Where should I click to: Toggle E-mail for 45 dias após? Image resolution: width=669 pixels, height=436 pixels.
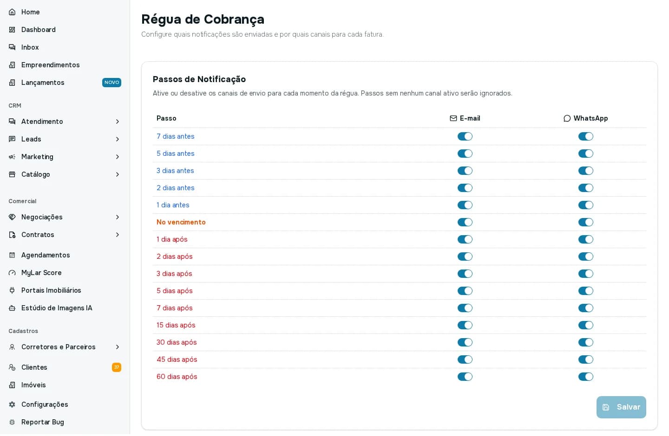point(465,359)
